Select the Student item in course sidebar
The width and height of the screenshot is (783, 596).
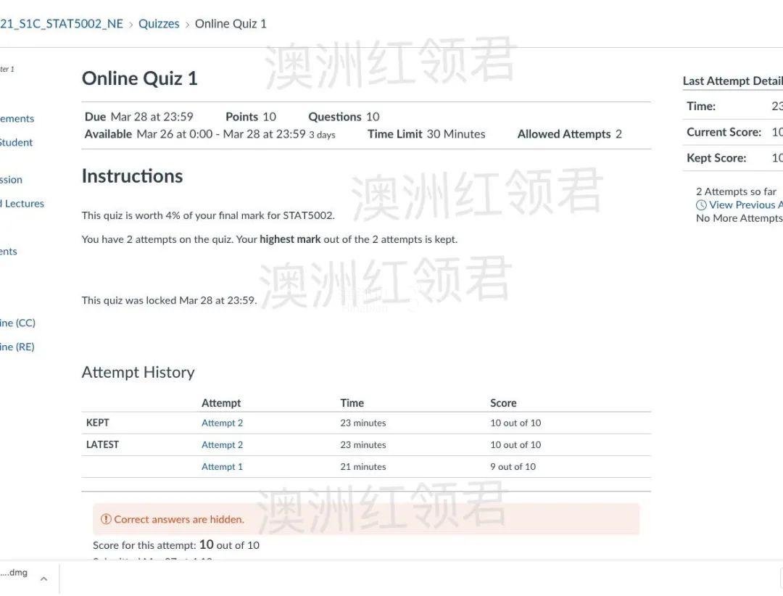pos(16,143)
